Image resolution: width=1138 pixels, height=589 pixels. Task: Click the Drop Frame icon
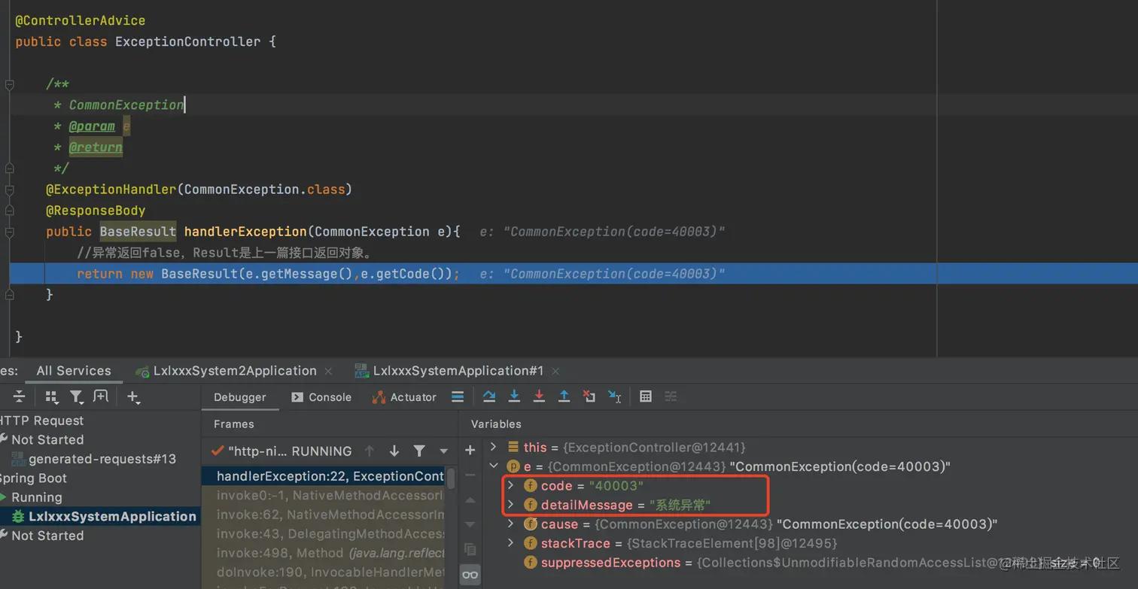point(589,396)
